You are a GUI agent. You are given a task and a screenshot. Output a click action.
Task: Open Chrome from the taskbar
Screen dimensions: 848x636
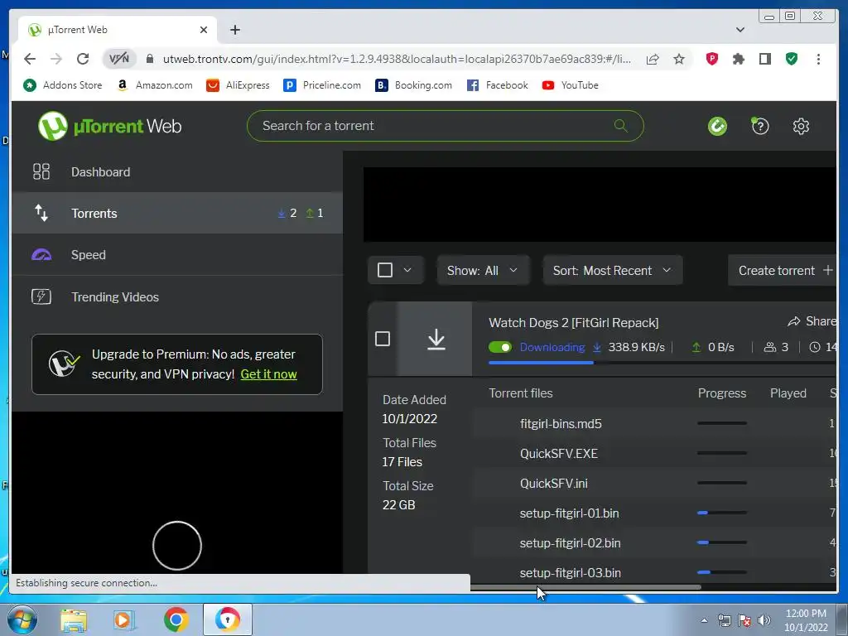pos(176,619)
